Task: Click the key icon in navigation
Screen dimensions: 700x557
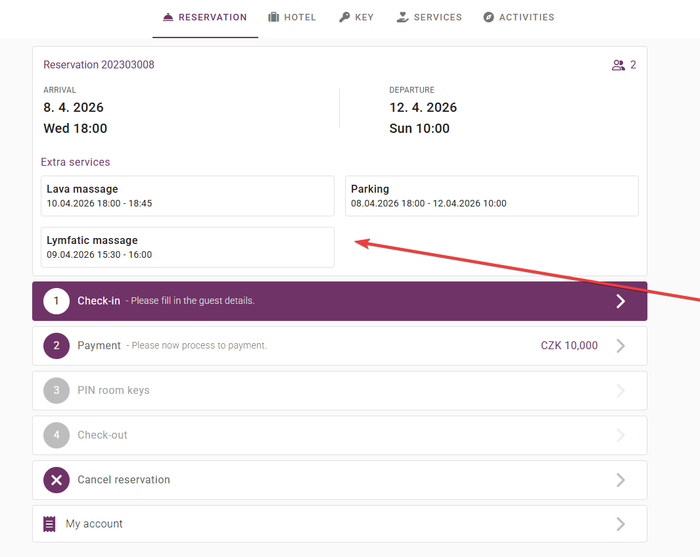Action: pos(344,17)
